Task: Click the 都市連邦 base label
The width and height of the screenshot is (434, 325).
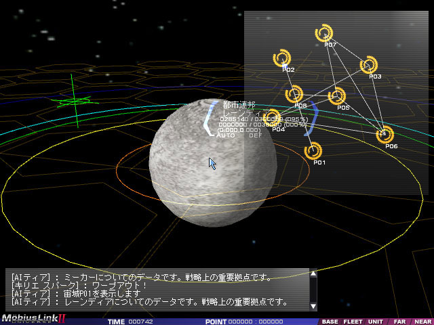Action: pos(239,105)
